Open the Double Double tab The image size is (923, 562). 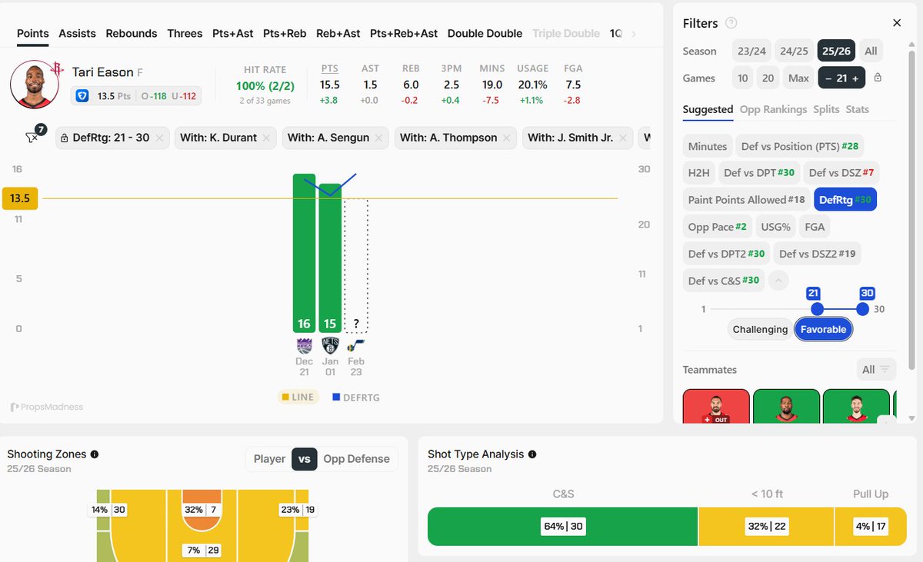tap(485, 33)
